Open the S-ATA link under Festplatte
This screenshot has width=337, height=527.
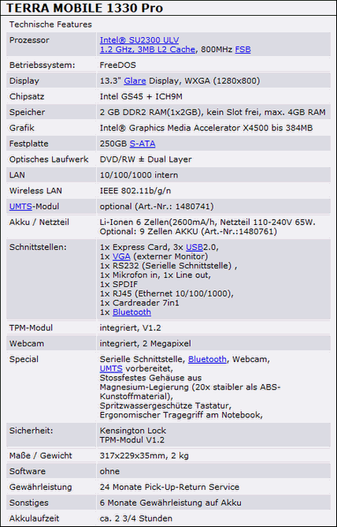tap(143, 144)
